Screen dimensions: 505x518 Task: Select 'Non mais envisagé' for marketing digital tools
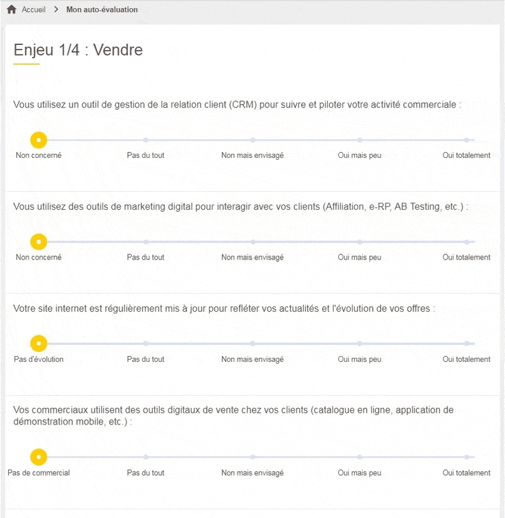[x=252, y=241]
